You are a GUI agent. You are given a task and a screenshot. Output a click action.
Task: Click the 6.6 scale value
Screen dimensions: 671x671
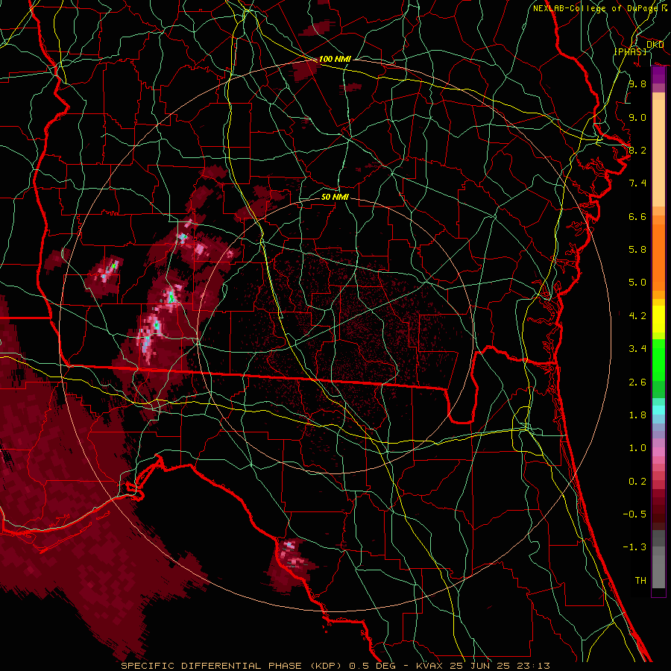point(637,216)
